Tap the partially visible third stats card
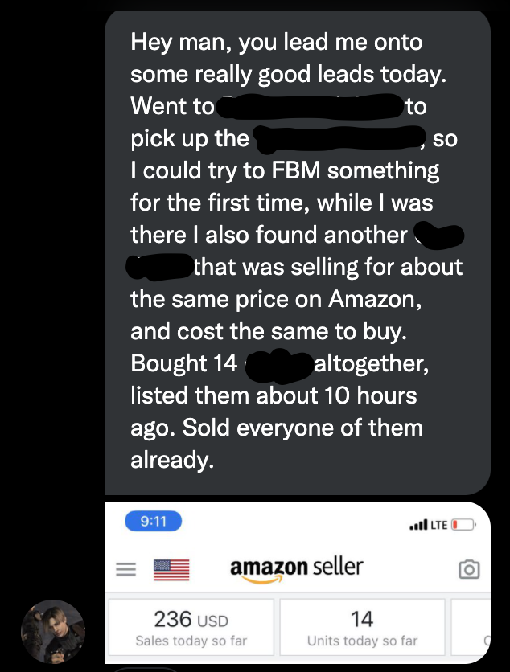This screenshot has width=510, height=672. pyautogui.click(x=470, y=628)
